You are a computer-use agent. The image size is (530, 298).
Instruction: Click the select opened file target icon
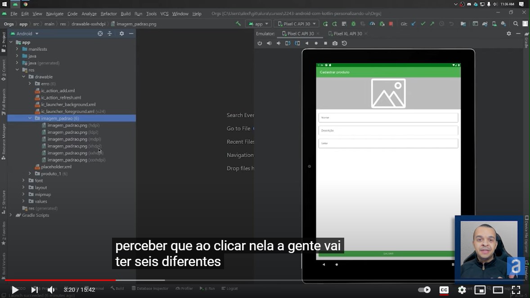[x=100, y=33]
